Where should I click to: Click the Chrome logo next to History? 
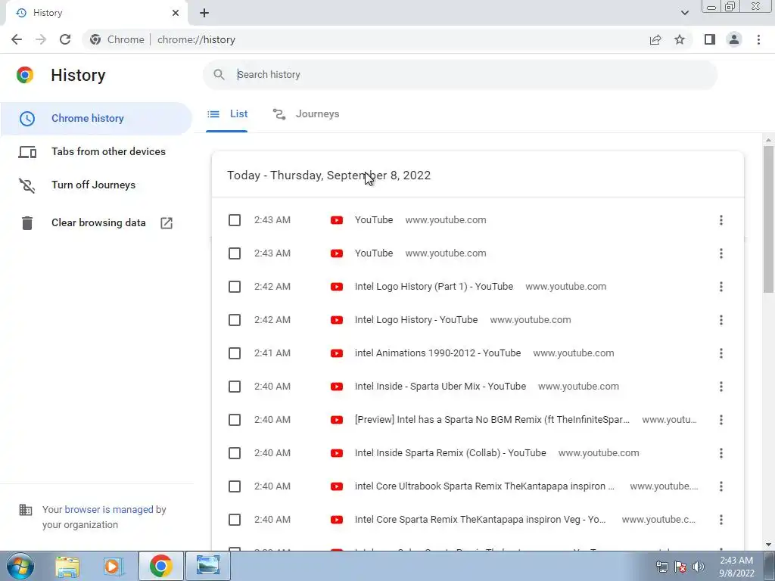point(25,75)
